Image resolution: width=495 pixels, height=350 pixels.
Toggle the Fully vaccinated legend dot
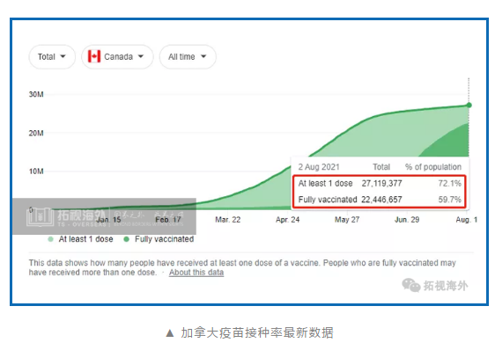click(x=127, y=239)
